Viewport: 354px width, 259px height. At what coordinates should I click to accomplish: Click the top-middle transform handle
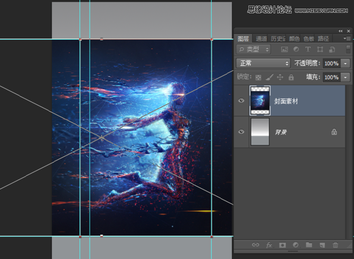click(x=101, y=39)
